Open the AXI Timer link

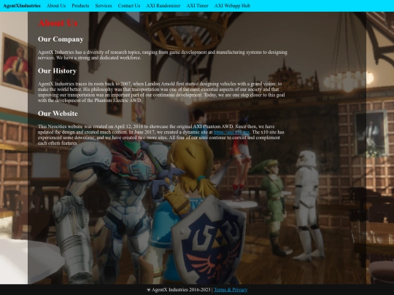pyautogui.click(x=198, y=6)
